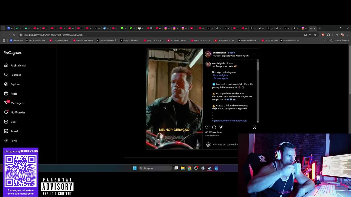This screenshot has height=197, width=351.
Task: Close the active Instagram tab
Action: click(314, 28)
